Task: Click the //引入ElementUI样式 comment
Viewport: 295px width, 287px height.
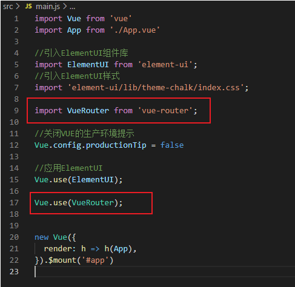Action: click(77, 76)
